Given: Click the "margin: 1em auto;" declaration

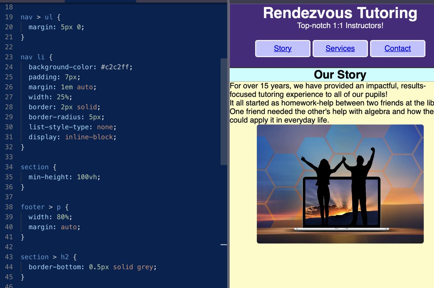Looking at the screenshot, I should coord(63,87).
